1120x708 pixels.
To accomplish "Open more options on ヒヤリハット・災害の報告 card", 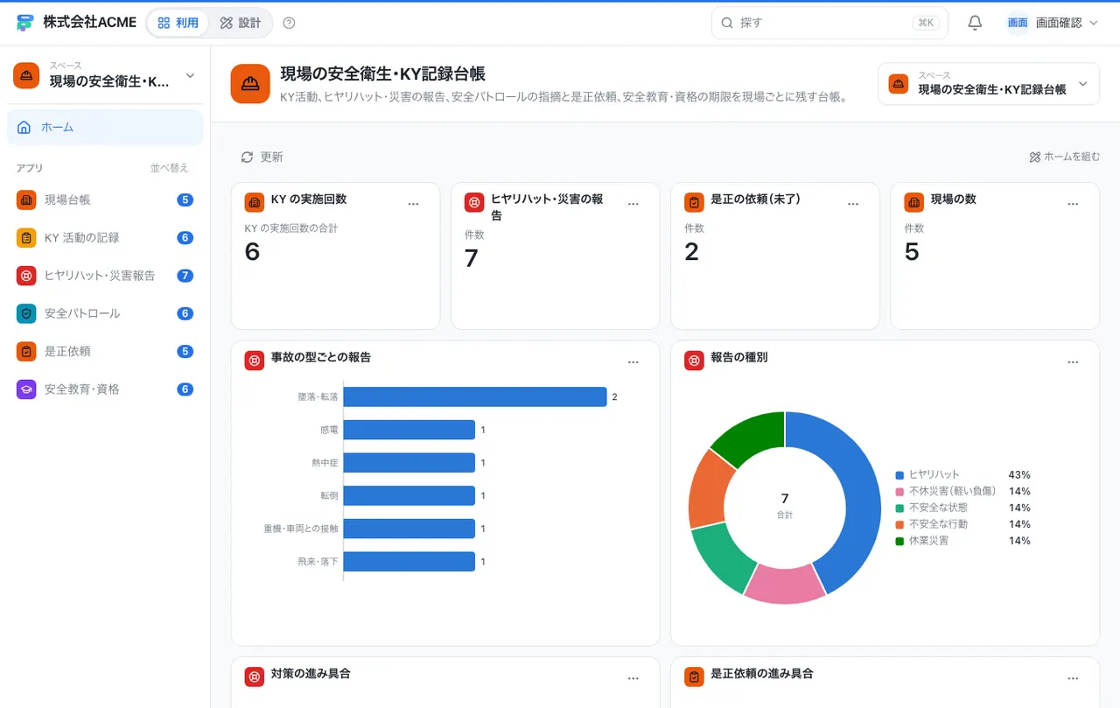I will click(x=633, y=204).
